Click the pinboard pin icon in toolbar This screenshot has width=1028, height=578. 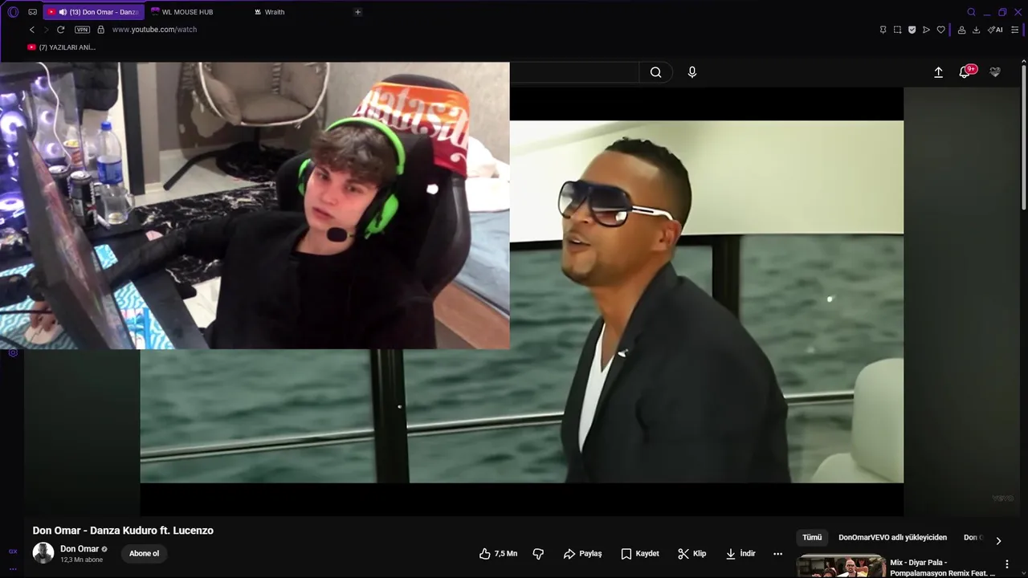(883, 30)
